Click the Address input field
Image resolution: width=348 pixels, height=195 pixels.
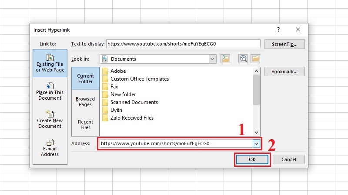click(x=176, y=143)
